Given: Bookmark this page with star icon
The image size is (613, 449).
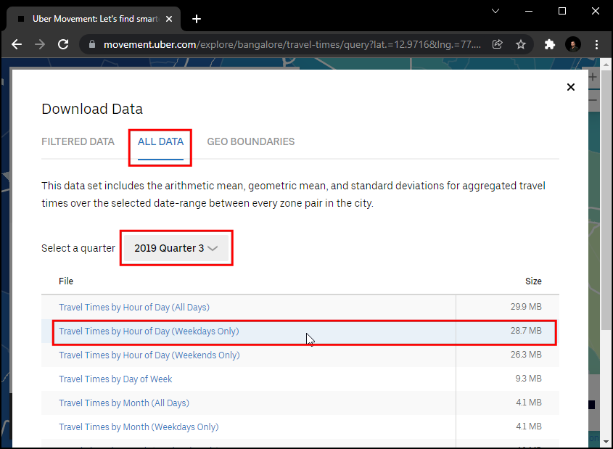Looking at the screenshot, I should (520, 44).
